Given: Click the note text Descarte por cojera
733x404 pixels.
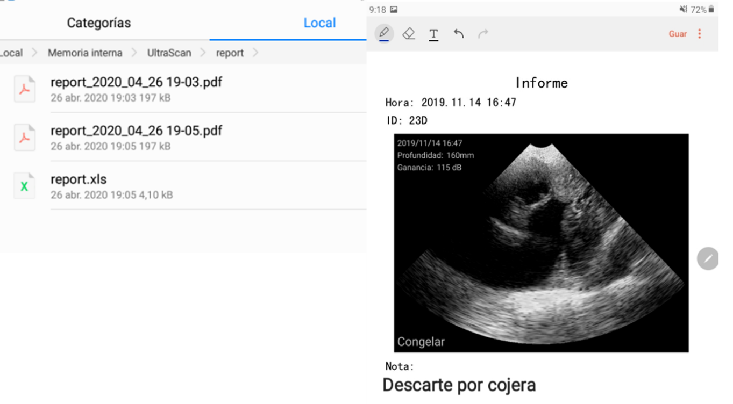Looking at the screenshot, I should tap(459, 385).
